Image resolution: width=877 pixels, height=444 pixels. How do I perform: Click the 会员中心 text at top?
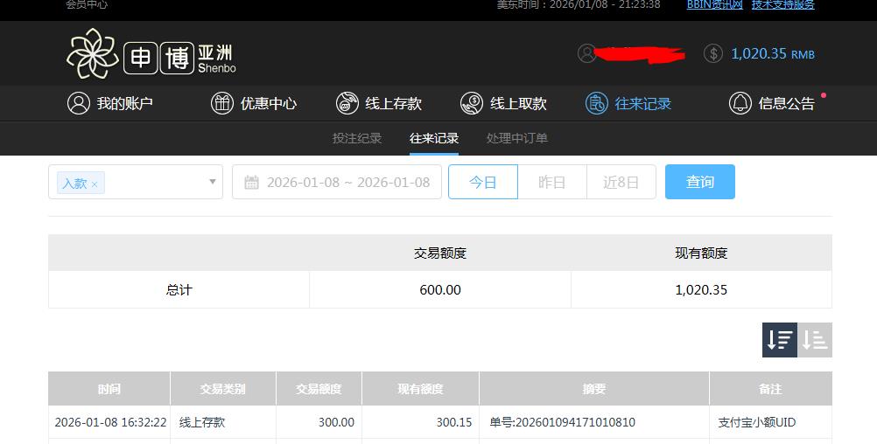87,4
